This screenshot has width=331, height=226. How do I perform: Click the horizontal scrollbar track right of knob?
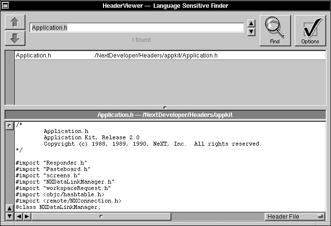pos(218,216)
